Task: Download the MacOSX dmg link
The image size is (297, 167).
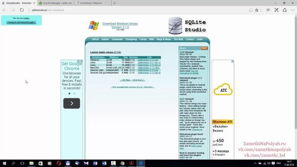Action: click(x=148, y=68)
